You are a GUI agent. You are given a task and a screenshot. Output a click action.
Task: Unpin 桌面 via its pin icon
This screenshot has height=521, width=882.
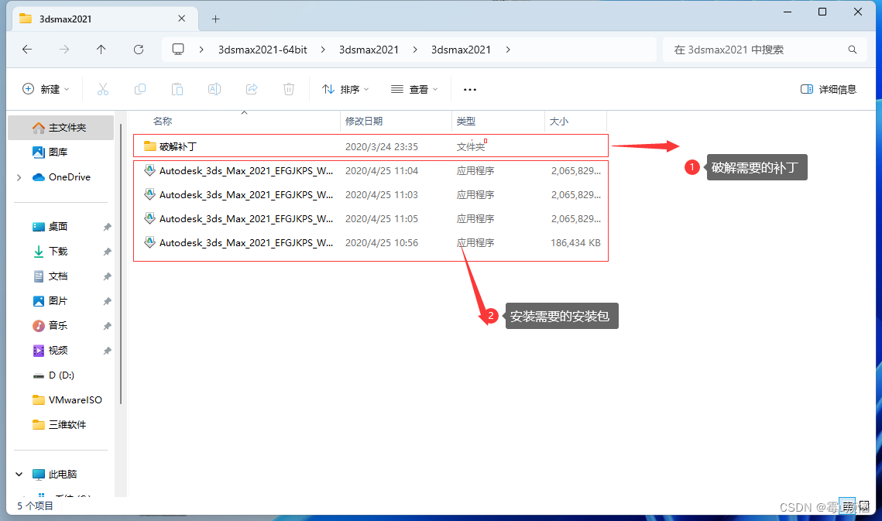pyautogui.click(x=107, y=227)
